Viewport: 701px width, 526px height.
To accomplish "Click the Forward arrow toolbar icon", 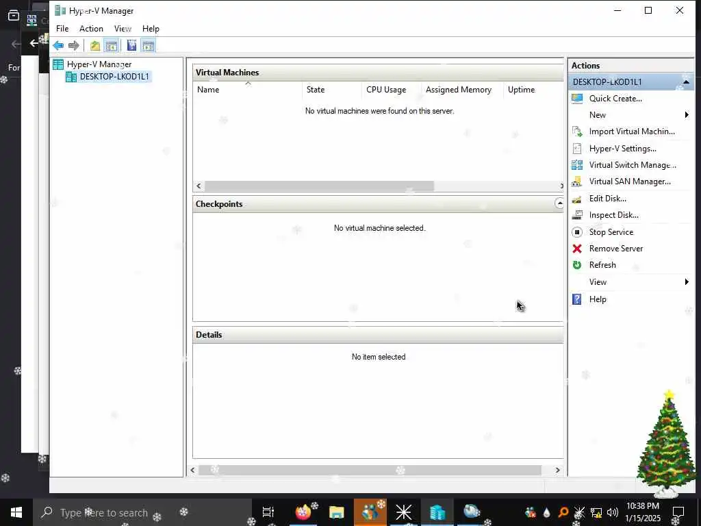I will click(74, 45).
